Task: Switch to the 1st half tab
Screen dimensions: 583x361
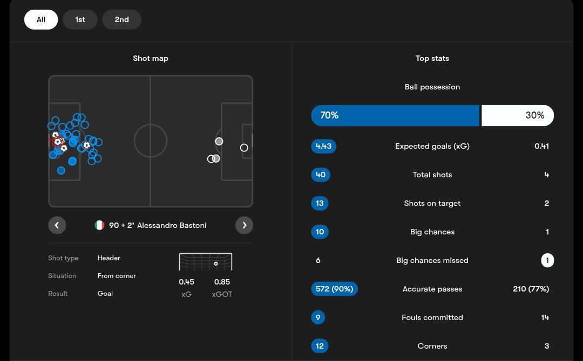Action: [x=80, y=20]
